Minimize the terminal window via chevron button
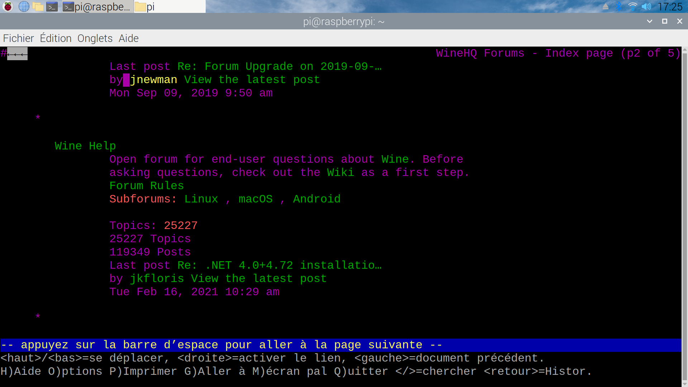 pyautogui.click(x=649, y=21)
